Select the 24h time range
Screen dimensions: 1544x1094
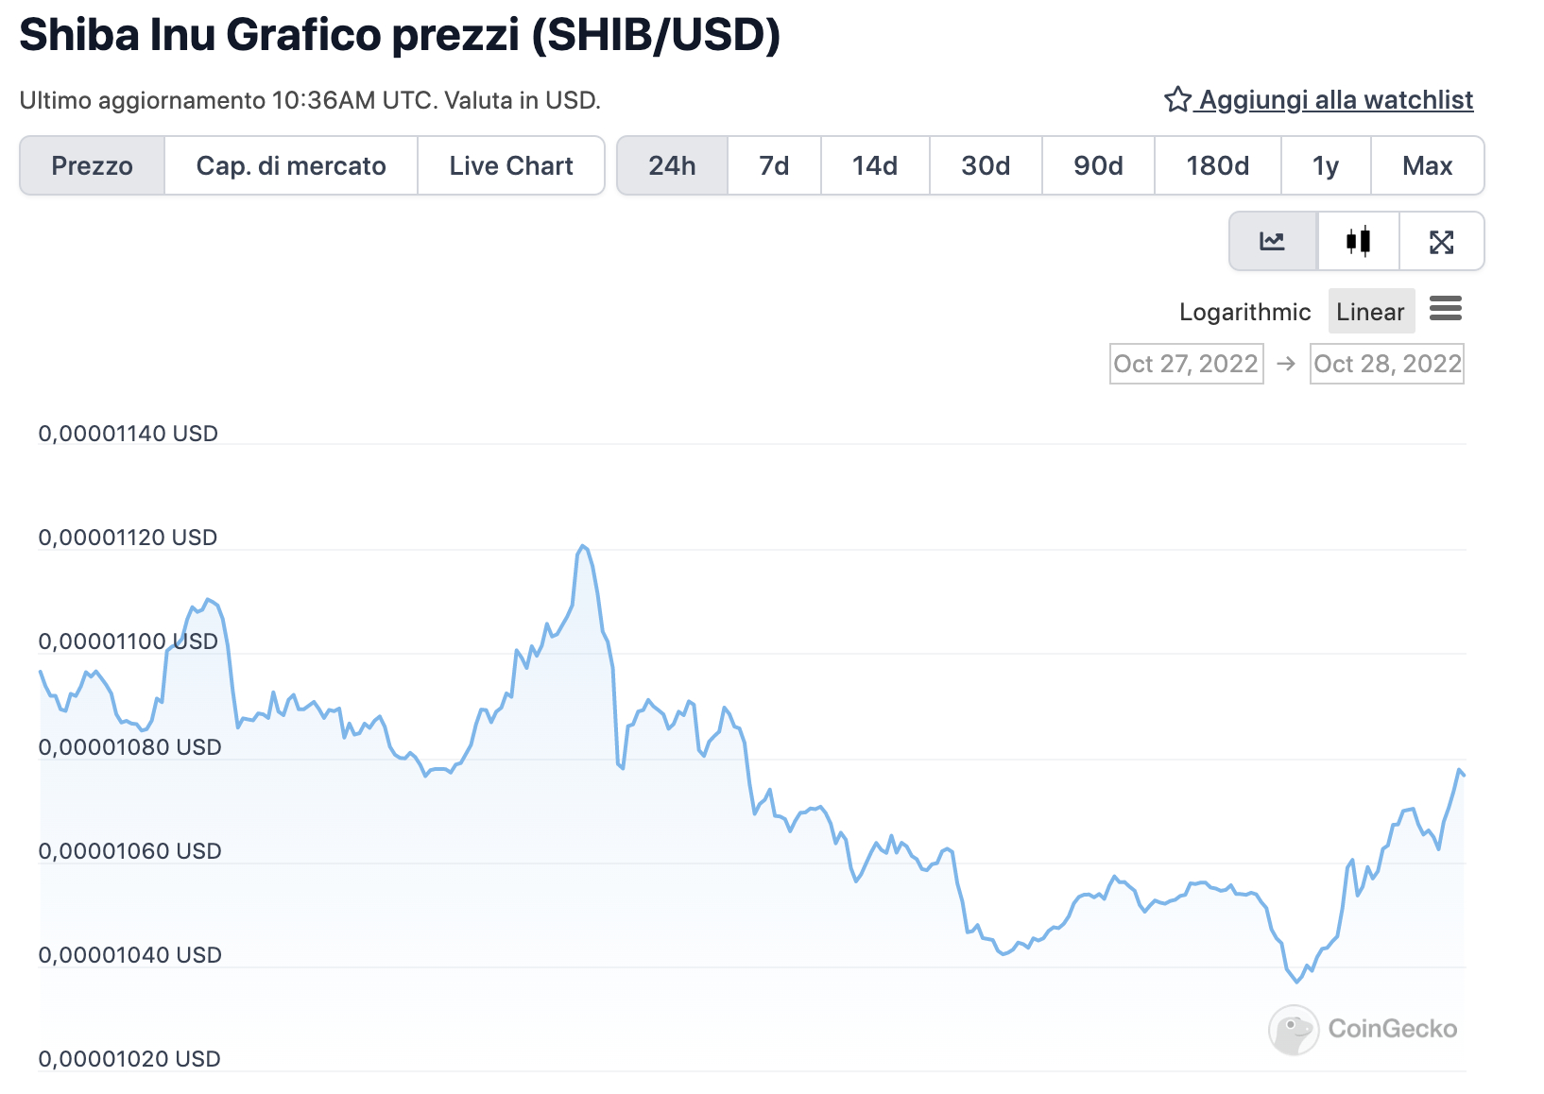pyautogui.click(x=672, y=165)
